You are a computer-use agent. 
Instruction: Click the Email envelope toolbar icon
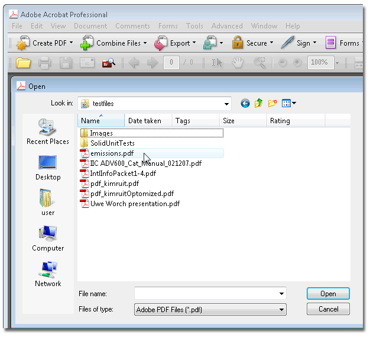coord(87,63)
